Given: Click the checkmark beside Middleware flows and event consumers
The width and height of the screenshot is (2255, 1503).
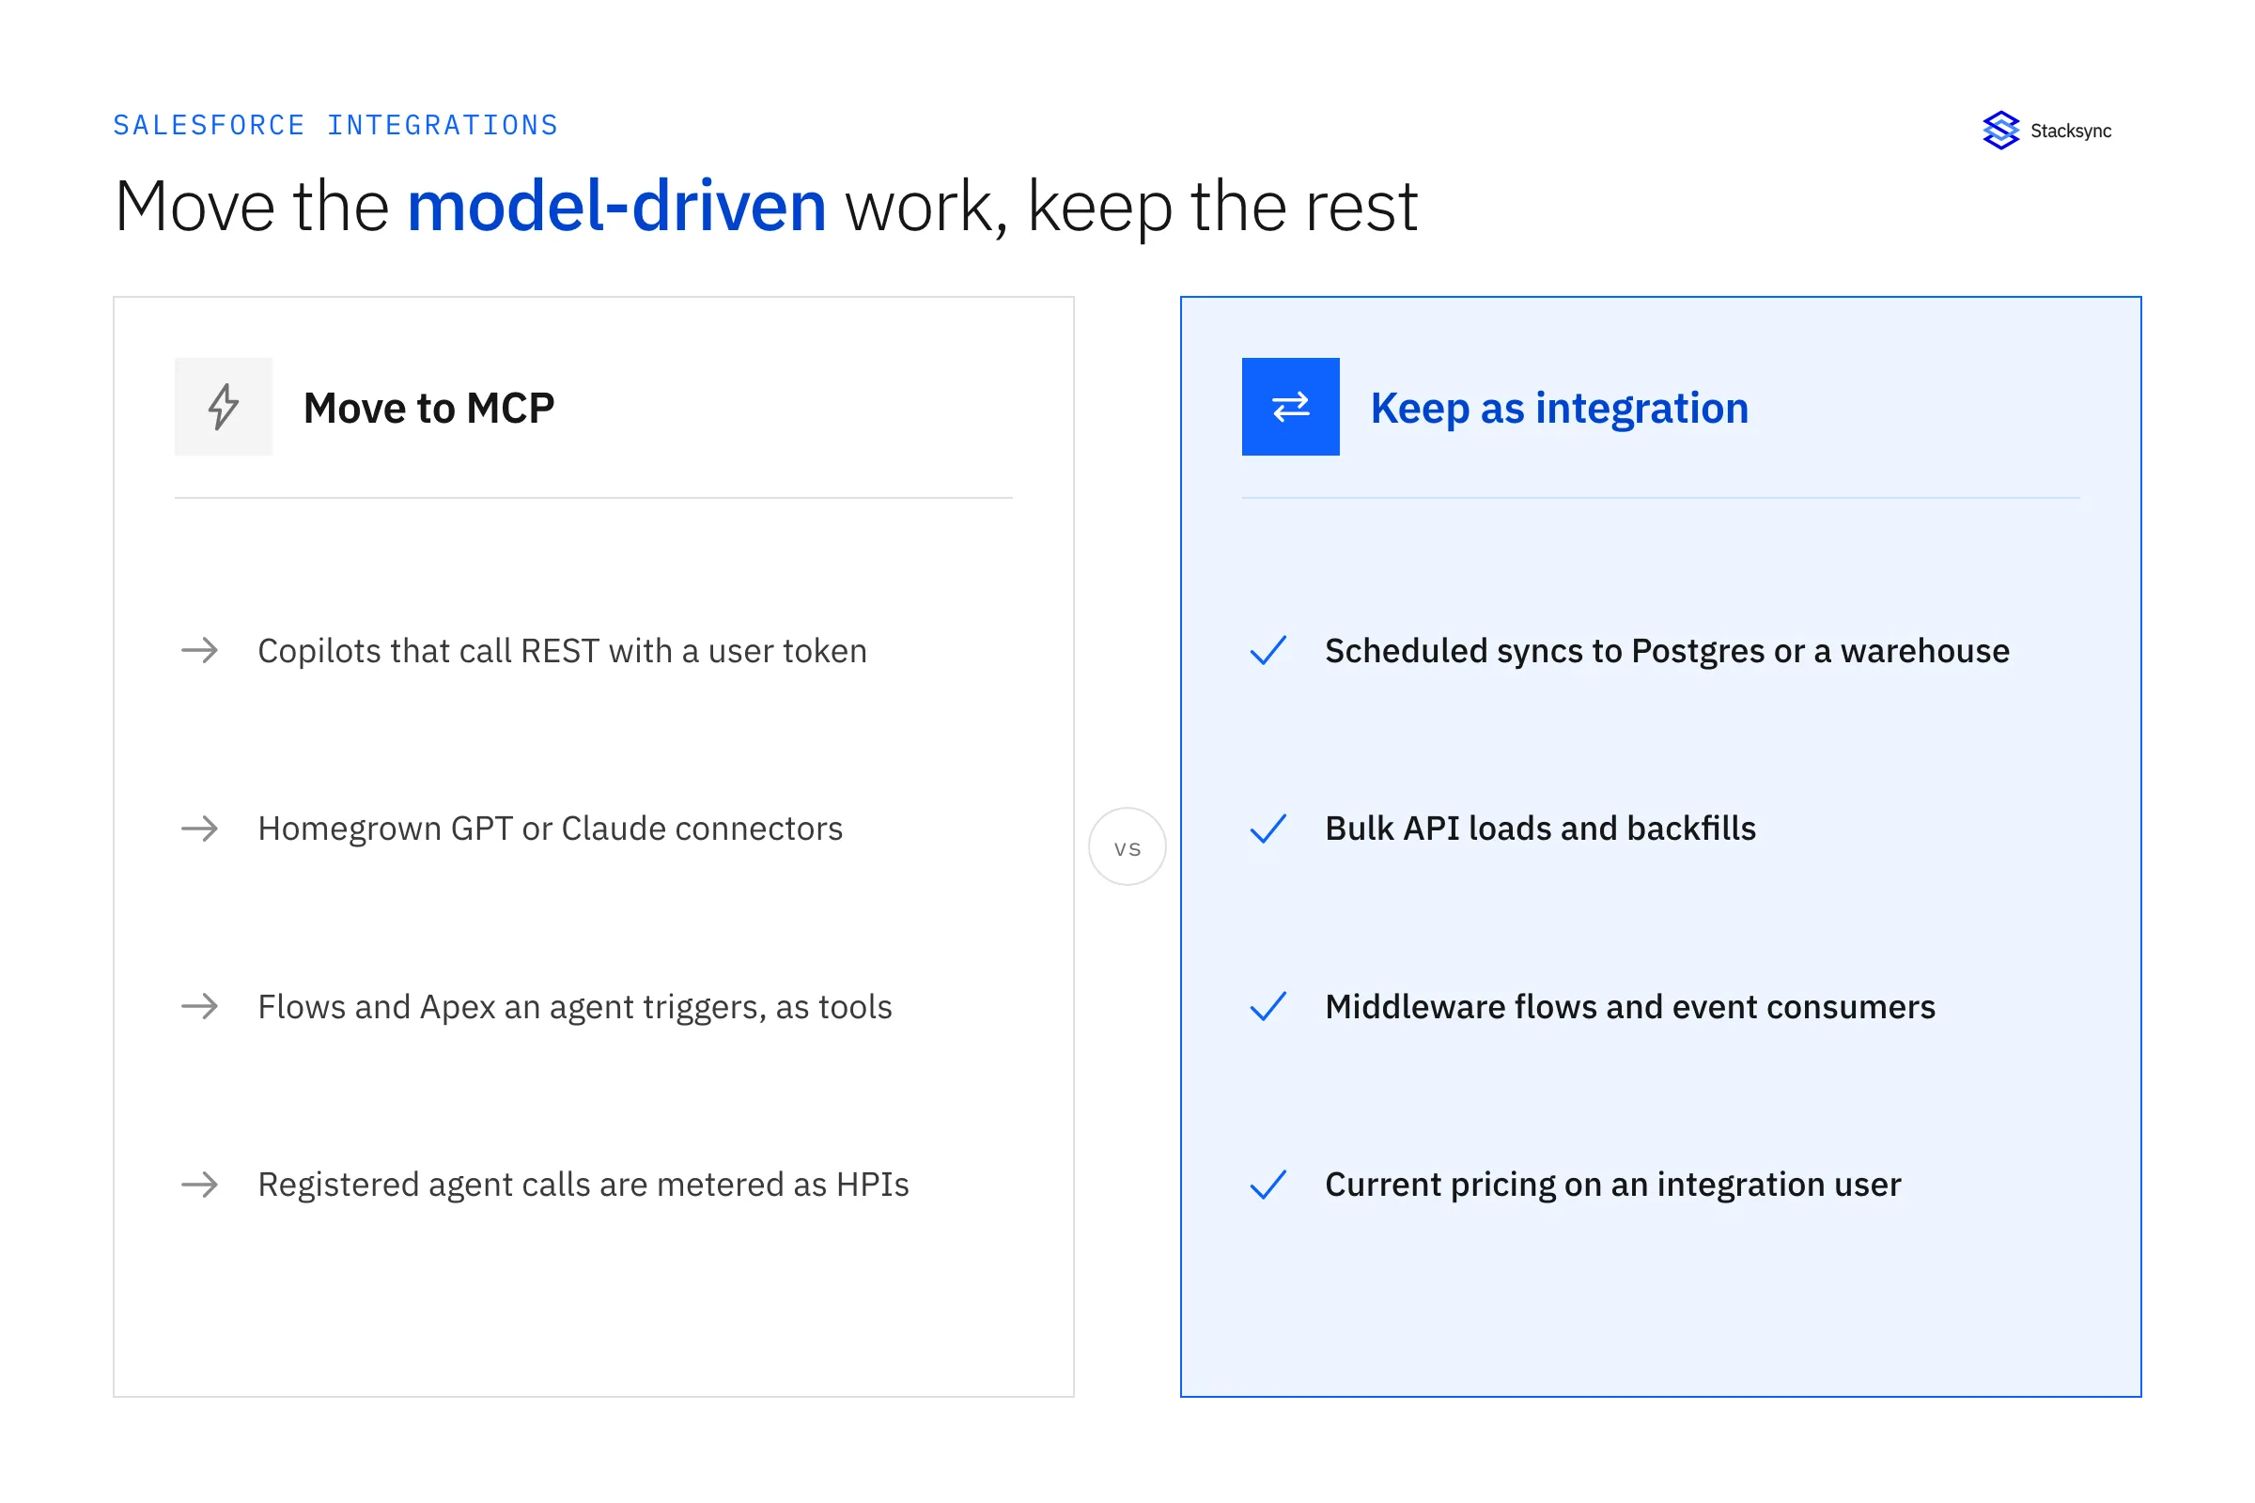Looking at the screenshot, I should coord(1267,1006).
